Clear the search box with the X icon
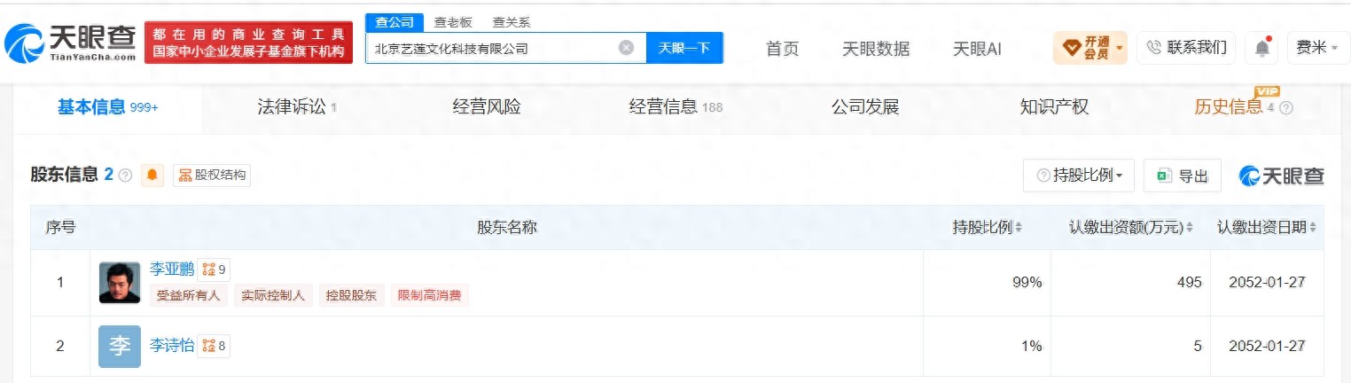This screenshot has height=383, width=1351. [x=626, y=48]
